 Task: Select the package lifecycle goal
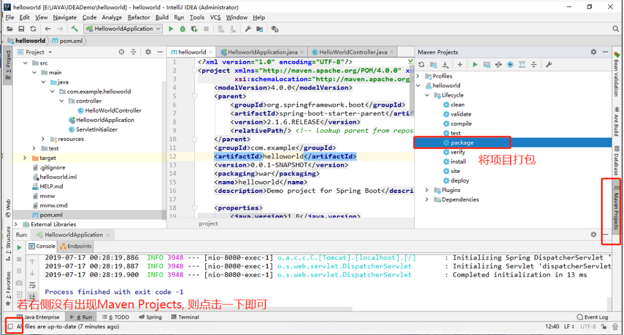[x=462, y=143]
